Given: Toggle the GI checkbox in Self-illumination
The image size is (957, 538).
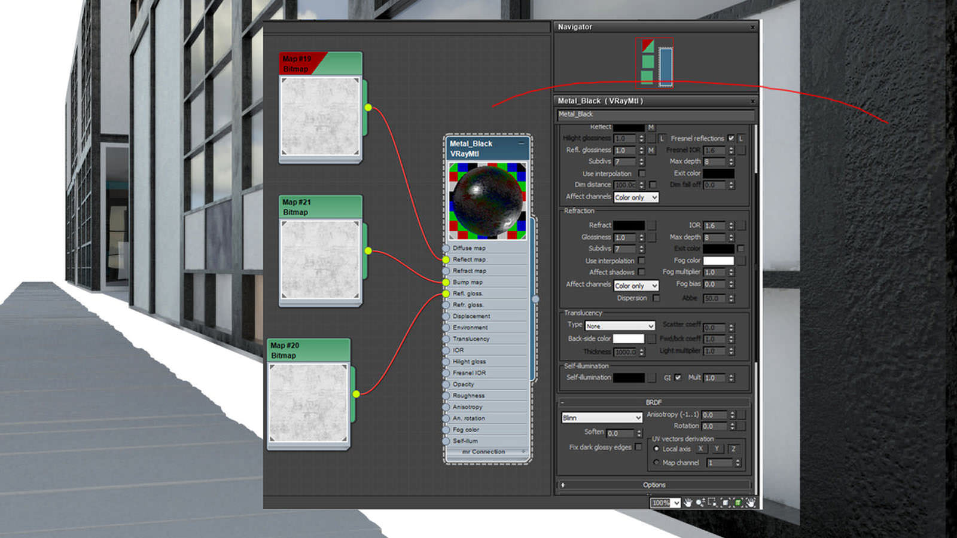Looking at the screenshot, I should tap(678, 377).
